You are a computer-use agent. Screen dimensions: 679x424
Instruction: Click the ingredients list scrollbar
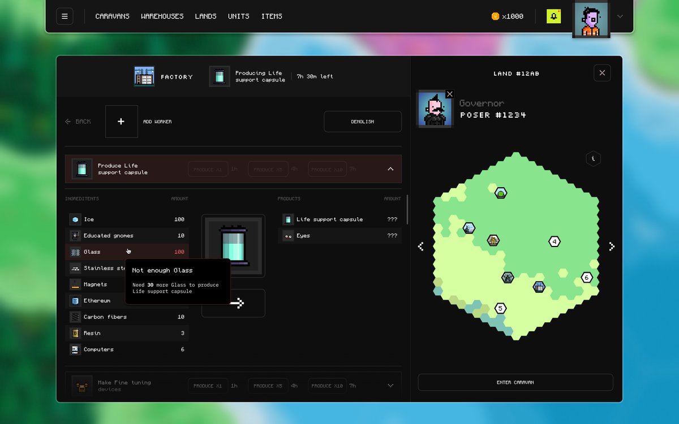coord(407,209)
